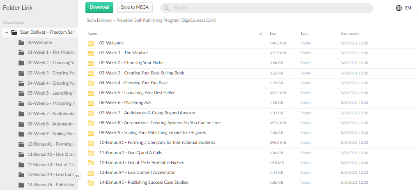
Task: Click breadcrumb Sean Dollwet folder path link
Action: click(x=151, y=20)
